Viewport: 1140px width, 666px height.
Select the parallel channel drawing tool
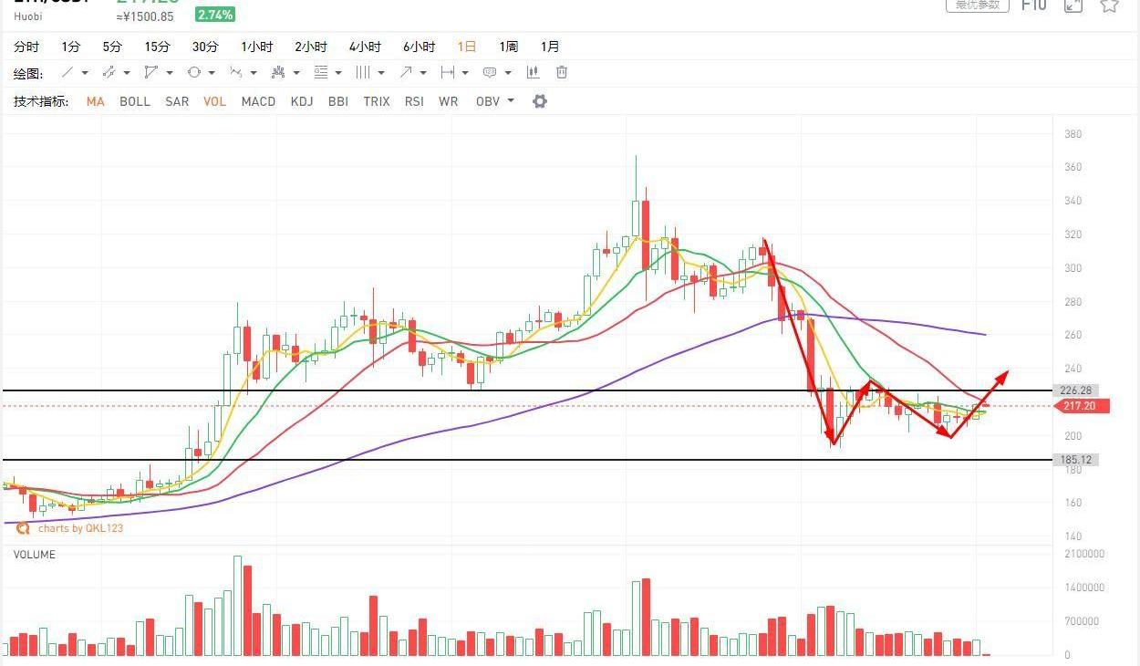[x=109, y=73]
